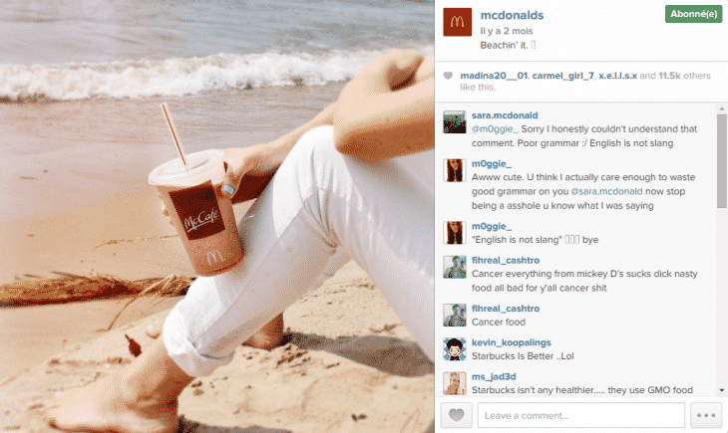The width and height of the screenshot is (728, 433).
Task: Open madina20__01 liker profile link
Action: tap(494, 76)
